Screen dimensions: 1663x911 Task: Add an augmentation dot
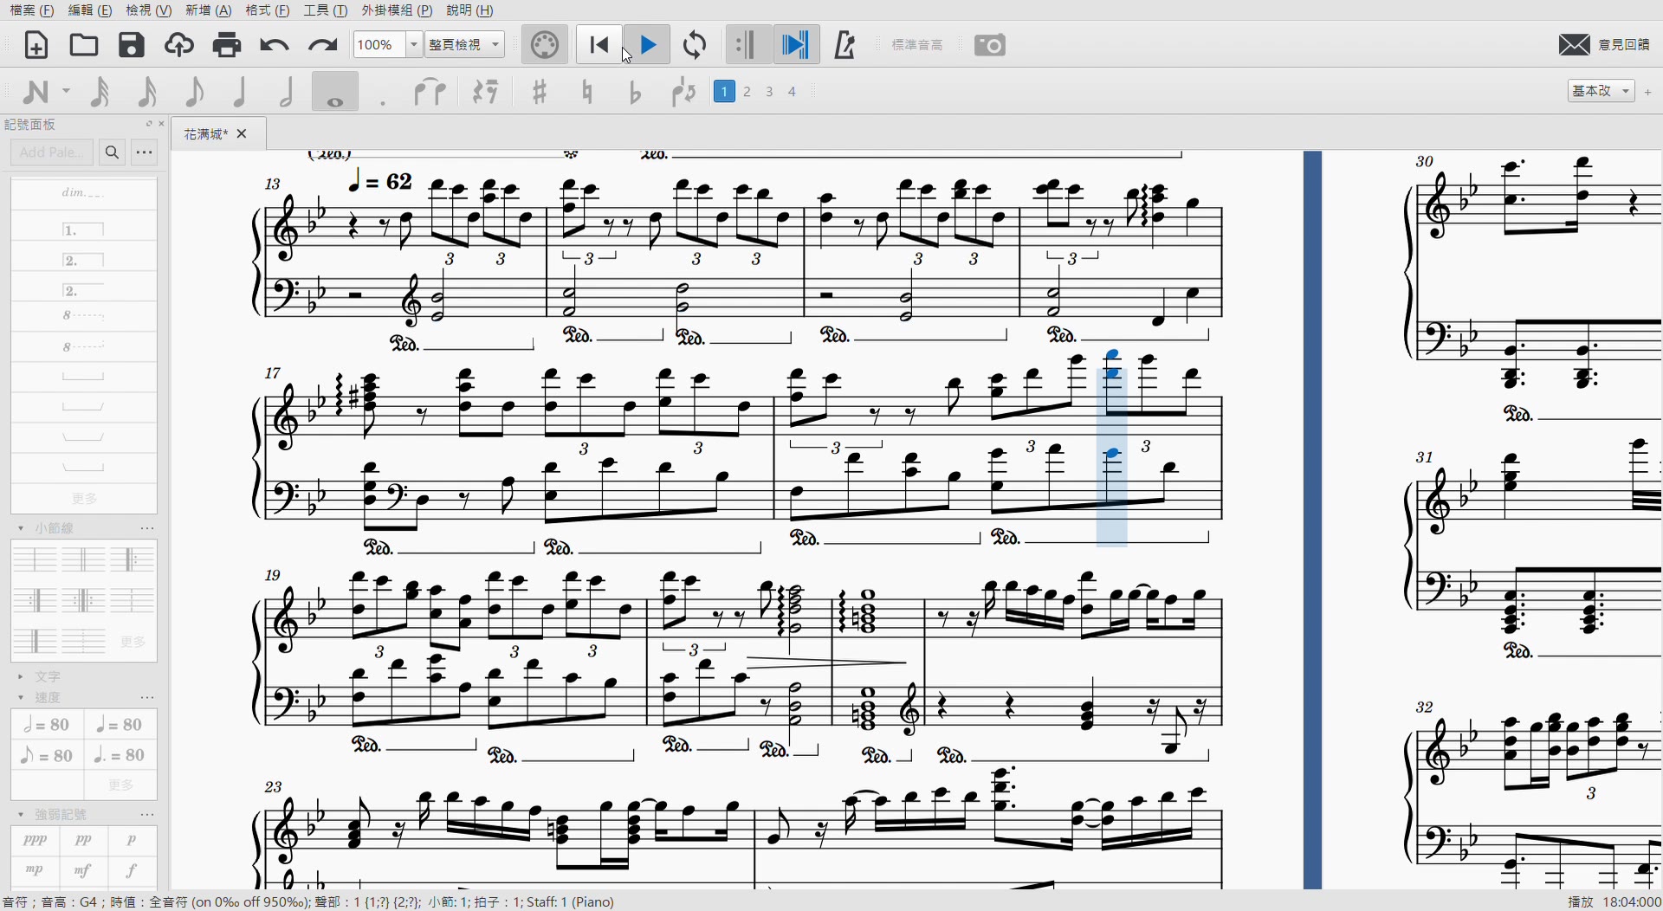[x=383, y=102]
